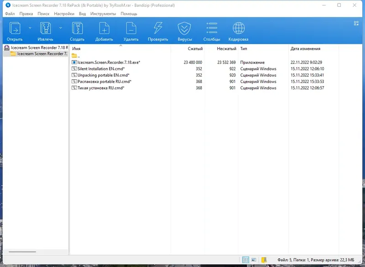Open the Поиск menu

click(x=43, y=14)
